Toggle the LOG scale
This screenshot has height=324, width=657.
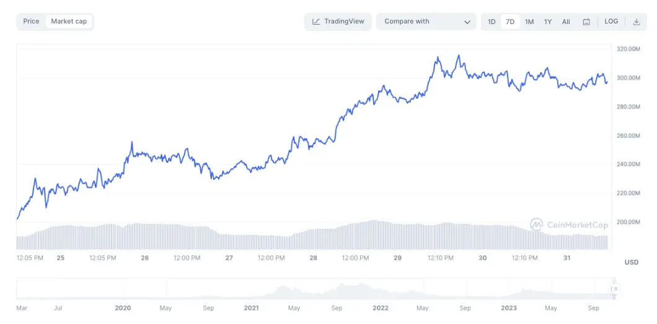pyautogui.click(x=611, y=22)
